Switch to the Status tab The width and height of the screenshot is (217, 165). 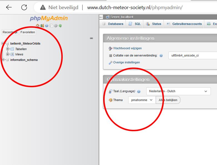point(154,24)
